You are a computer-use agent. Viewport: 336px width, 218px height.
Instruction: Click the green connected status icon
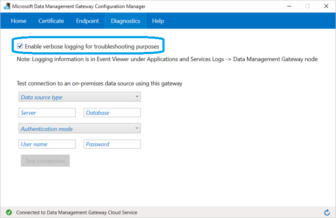pyautogui.click(x=9, y=212)
